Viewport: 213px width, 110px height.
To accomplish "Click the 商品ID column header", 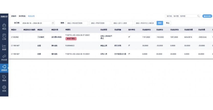I will [x=14, y=30].
